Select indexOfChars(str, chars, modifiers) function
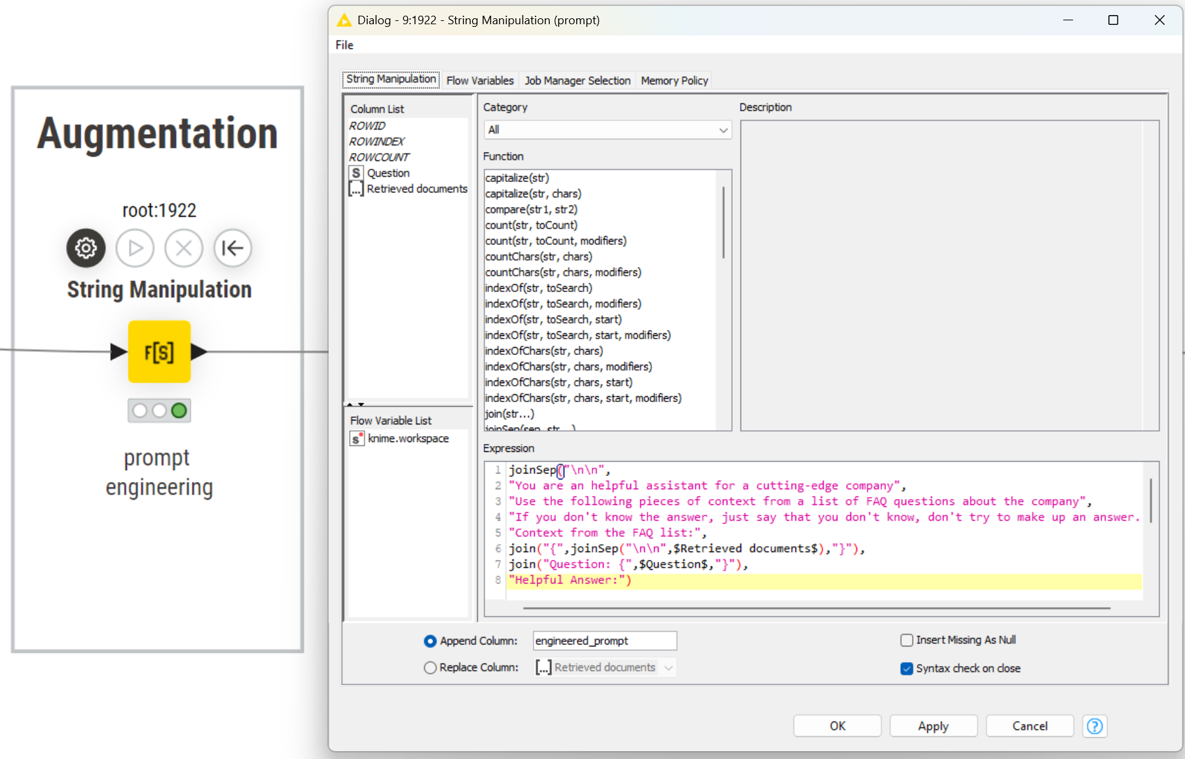 click(569, 366)
